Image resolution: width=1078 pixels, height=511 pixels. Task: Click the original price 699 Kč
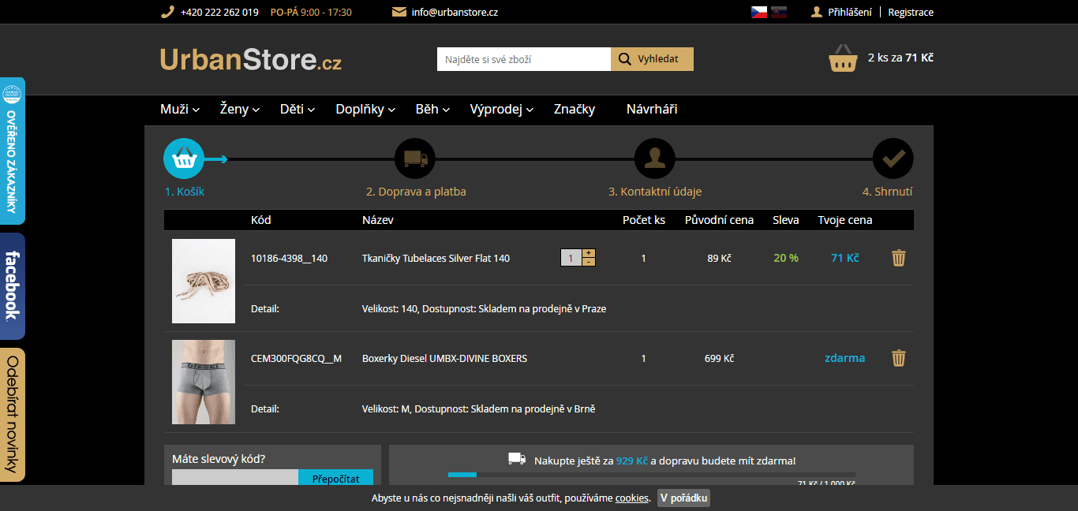(x=720, y=358)
